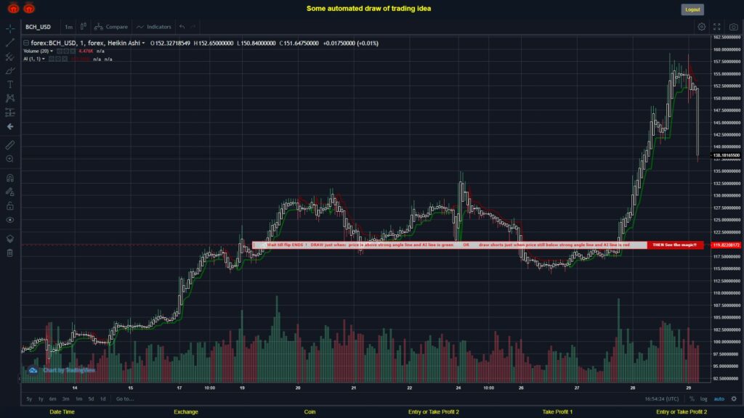The height and width of the screenshot is (418, 744).
Task: Click the BCH_USD symbol field
Action: [39, 27]
